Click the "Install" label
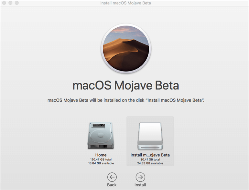 tap(140, 185)
